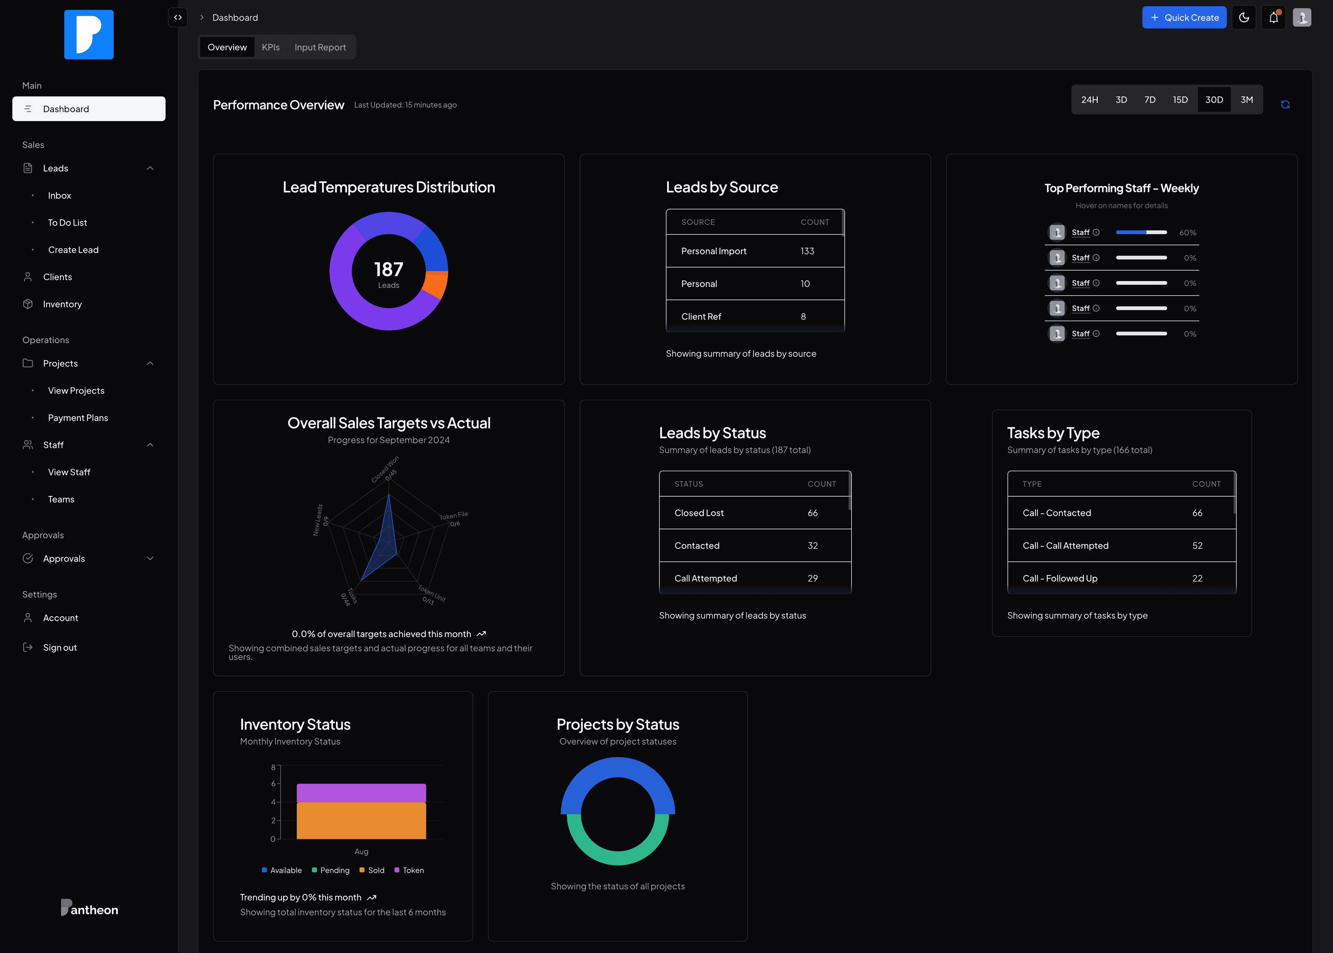1333x953 pixels.
Task: Switch to the KPIs tab
Action: click(270, 48)
